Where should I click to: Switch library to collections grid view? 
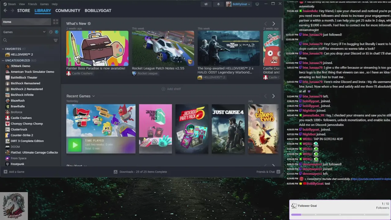56,22
